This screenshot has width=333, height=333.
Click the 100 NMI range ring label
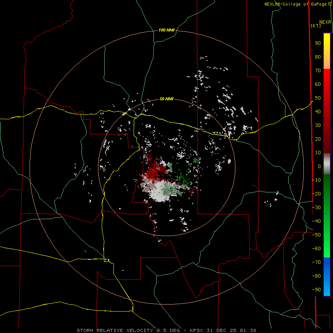166,30
